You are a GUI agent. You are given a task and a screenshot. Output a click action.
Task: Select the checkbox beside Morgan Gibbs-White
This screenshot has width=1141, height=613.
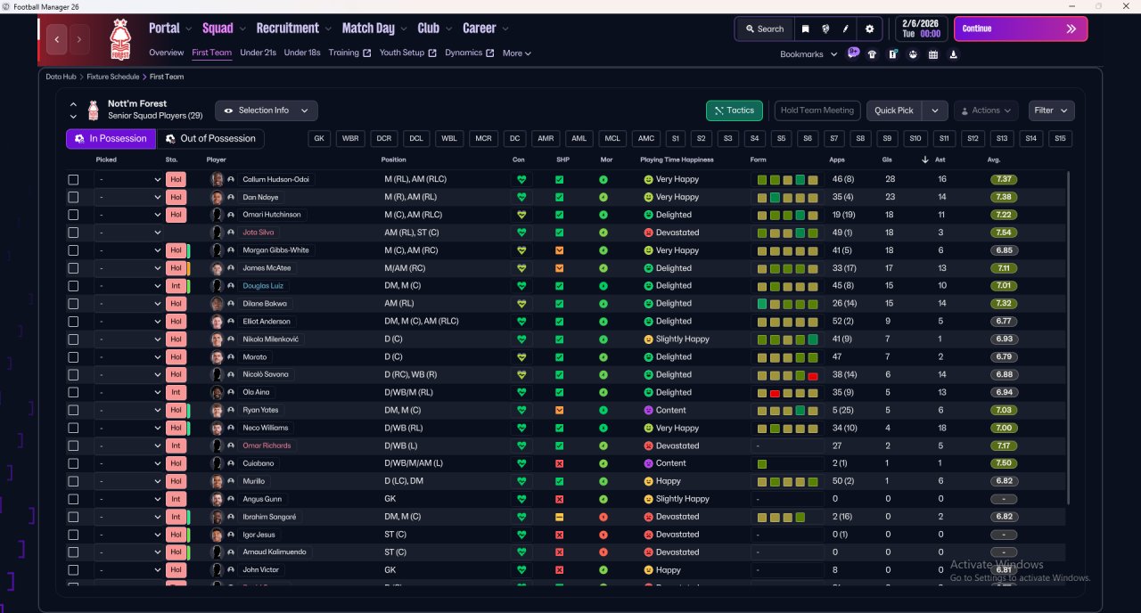coord(73,250)
